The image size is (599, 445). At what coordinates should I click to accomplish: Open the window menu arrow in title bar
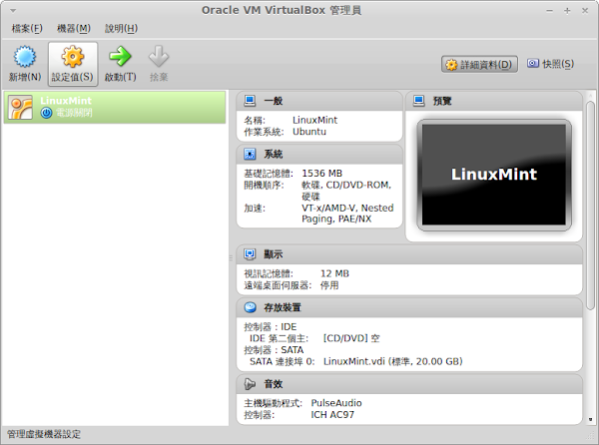coord(13,11)
